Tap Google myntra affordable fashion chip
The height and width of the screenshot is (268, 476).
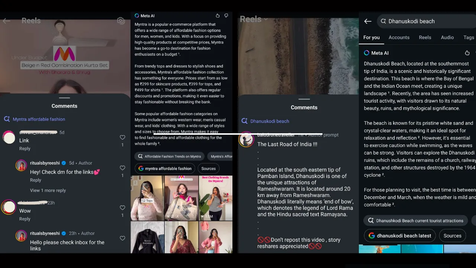pyautogui.click(x=165, y=169)
